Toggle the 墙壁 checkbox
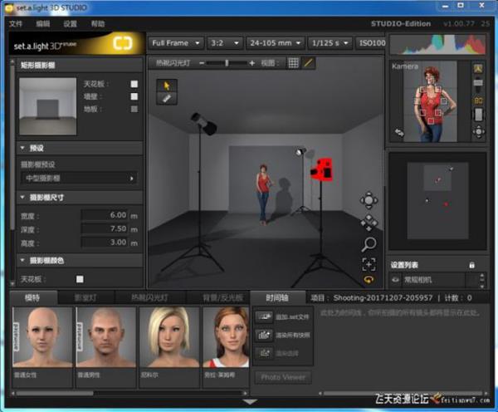The image size is (498, 412). pos(134,96)
